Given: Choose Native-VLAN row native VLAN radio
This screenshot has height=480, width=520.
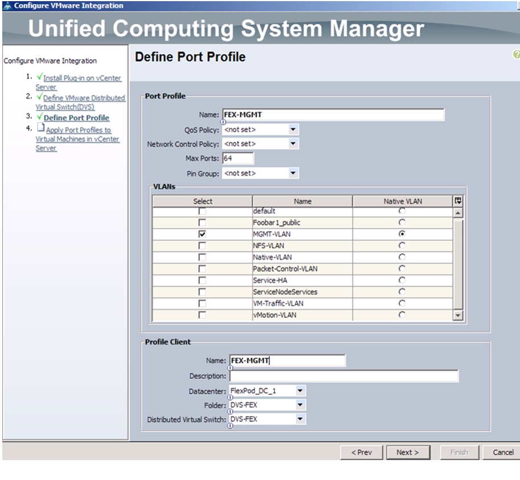Looking at the screenshot, I should (402, 257).
